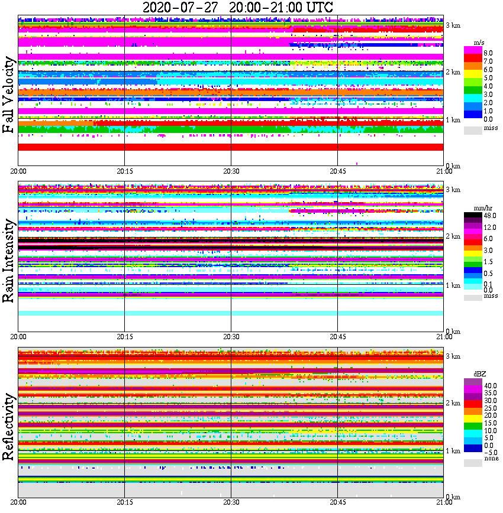
Task: Click the "40.0" value in the dBZ legend
Action: coord(491,386)
